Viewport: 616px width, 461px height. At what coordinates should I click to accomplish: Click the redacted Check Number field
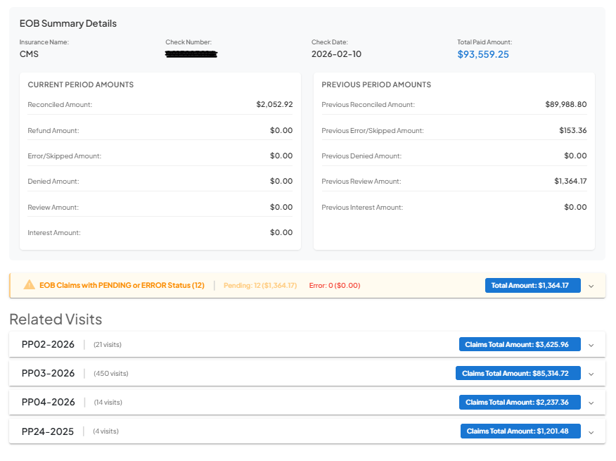[191, 52]
